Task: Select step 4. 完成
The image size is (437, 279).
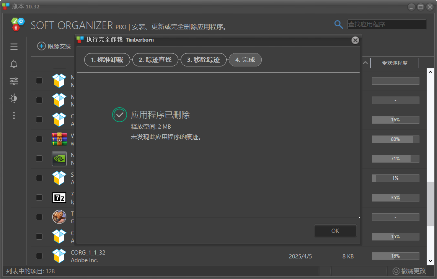Action: [x=245, y=60]
